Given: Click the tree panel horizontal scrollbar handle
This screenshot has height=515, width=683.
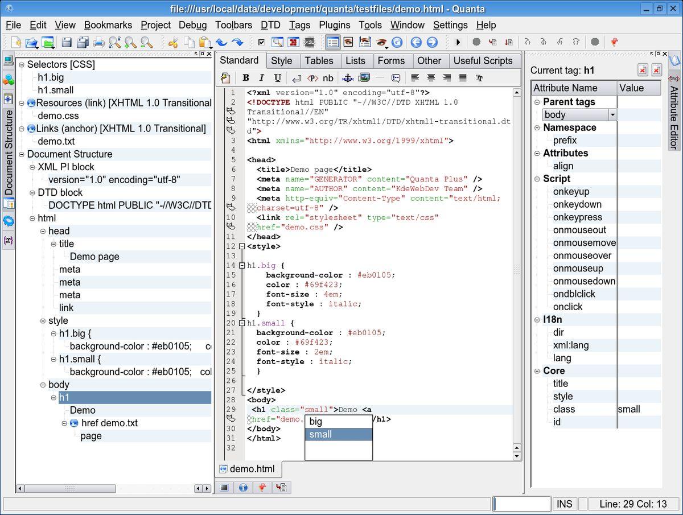Looking at the screenshot, I should [70, 488].
